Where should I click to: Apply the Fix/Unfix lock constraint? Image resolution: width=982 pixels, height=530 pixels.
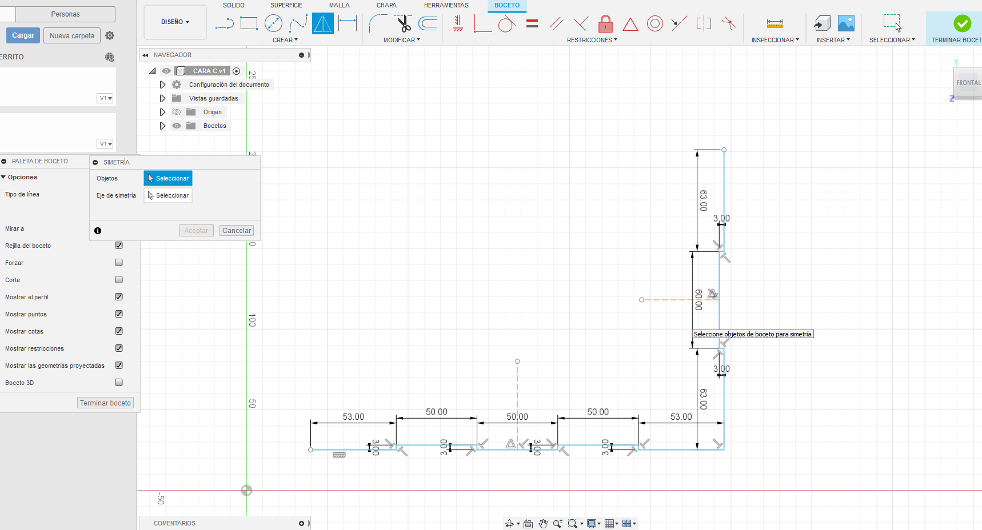point(605,23)
